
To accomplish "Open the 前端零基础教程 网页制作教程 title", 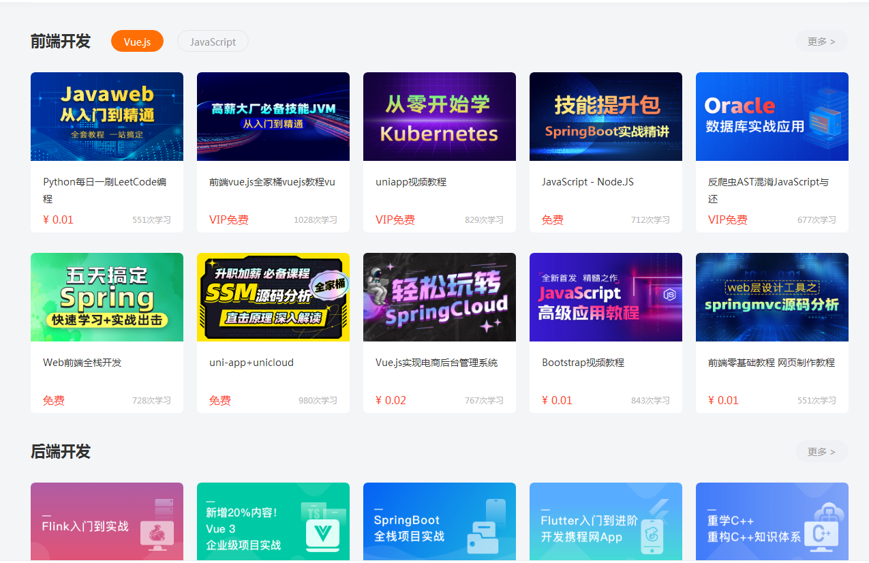I will click(x=772, y=363).
